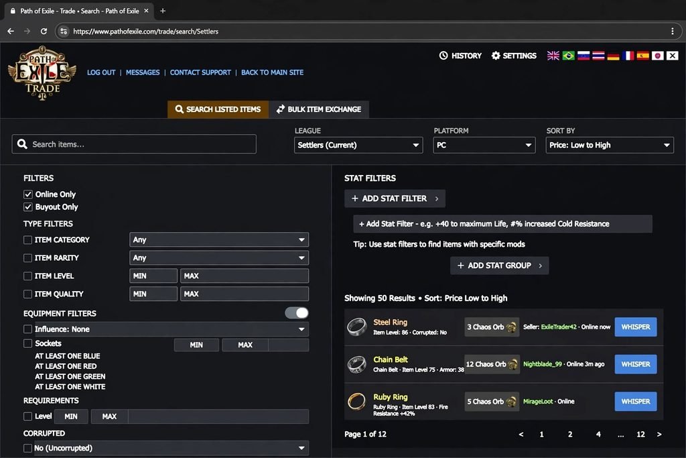Select the Germany flag language
The width and height of the screenshot is (686, 458).
click(x=613, y=56)
